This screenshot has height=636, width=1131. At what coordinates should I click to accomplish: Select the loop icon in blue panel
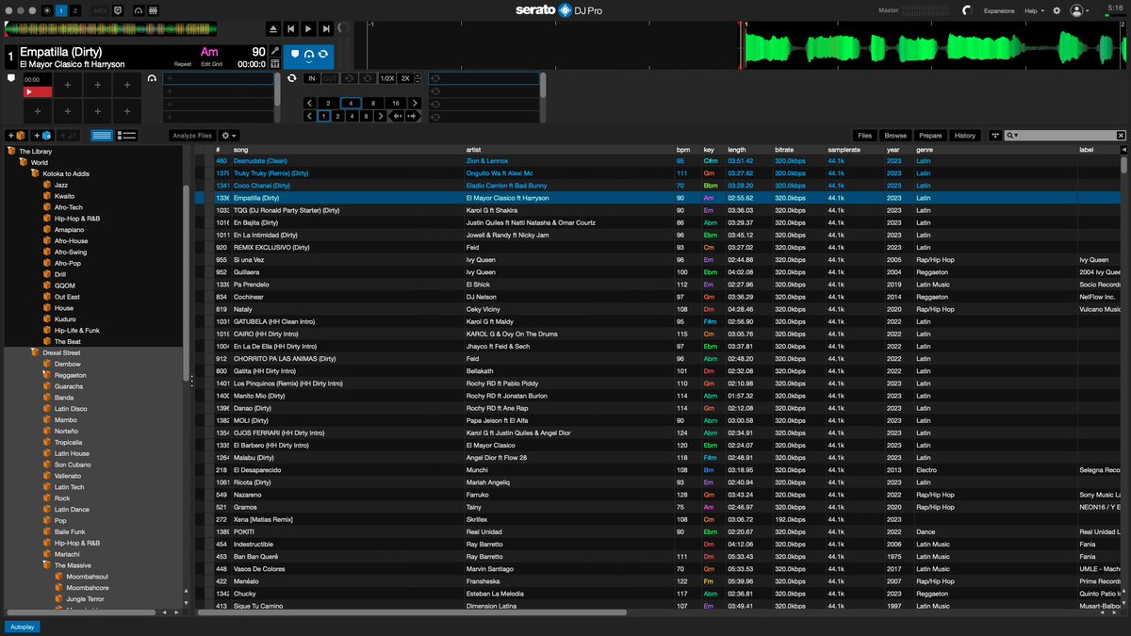[x=323, y=54]
